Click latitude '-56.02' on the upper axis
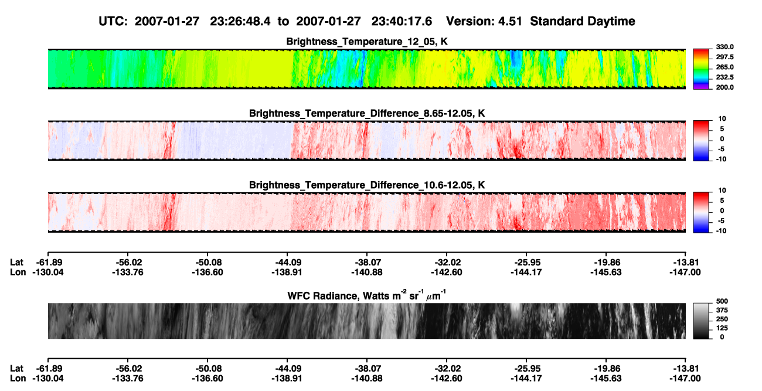Viewport: 762px width, 391px height. pyautogui.click(x=127, y=262)
